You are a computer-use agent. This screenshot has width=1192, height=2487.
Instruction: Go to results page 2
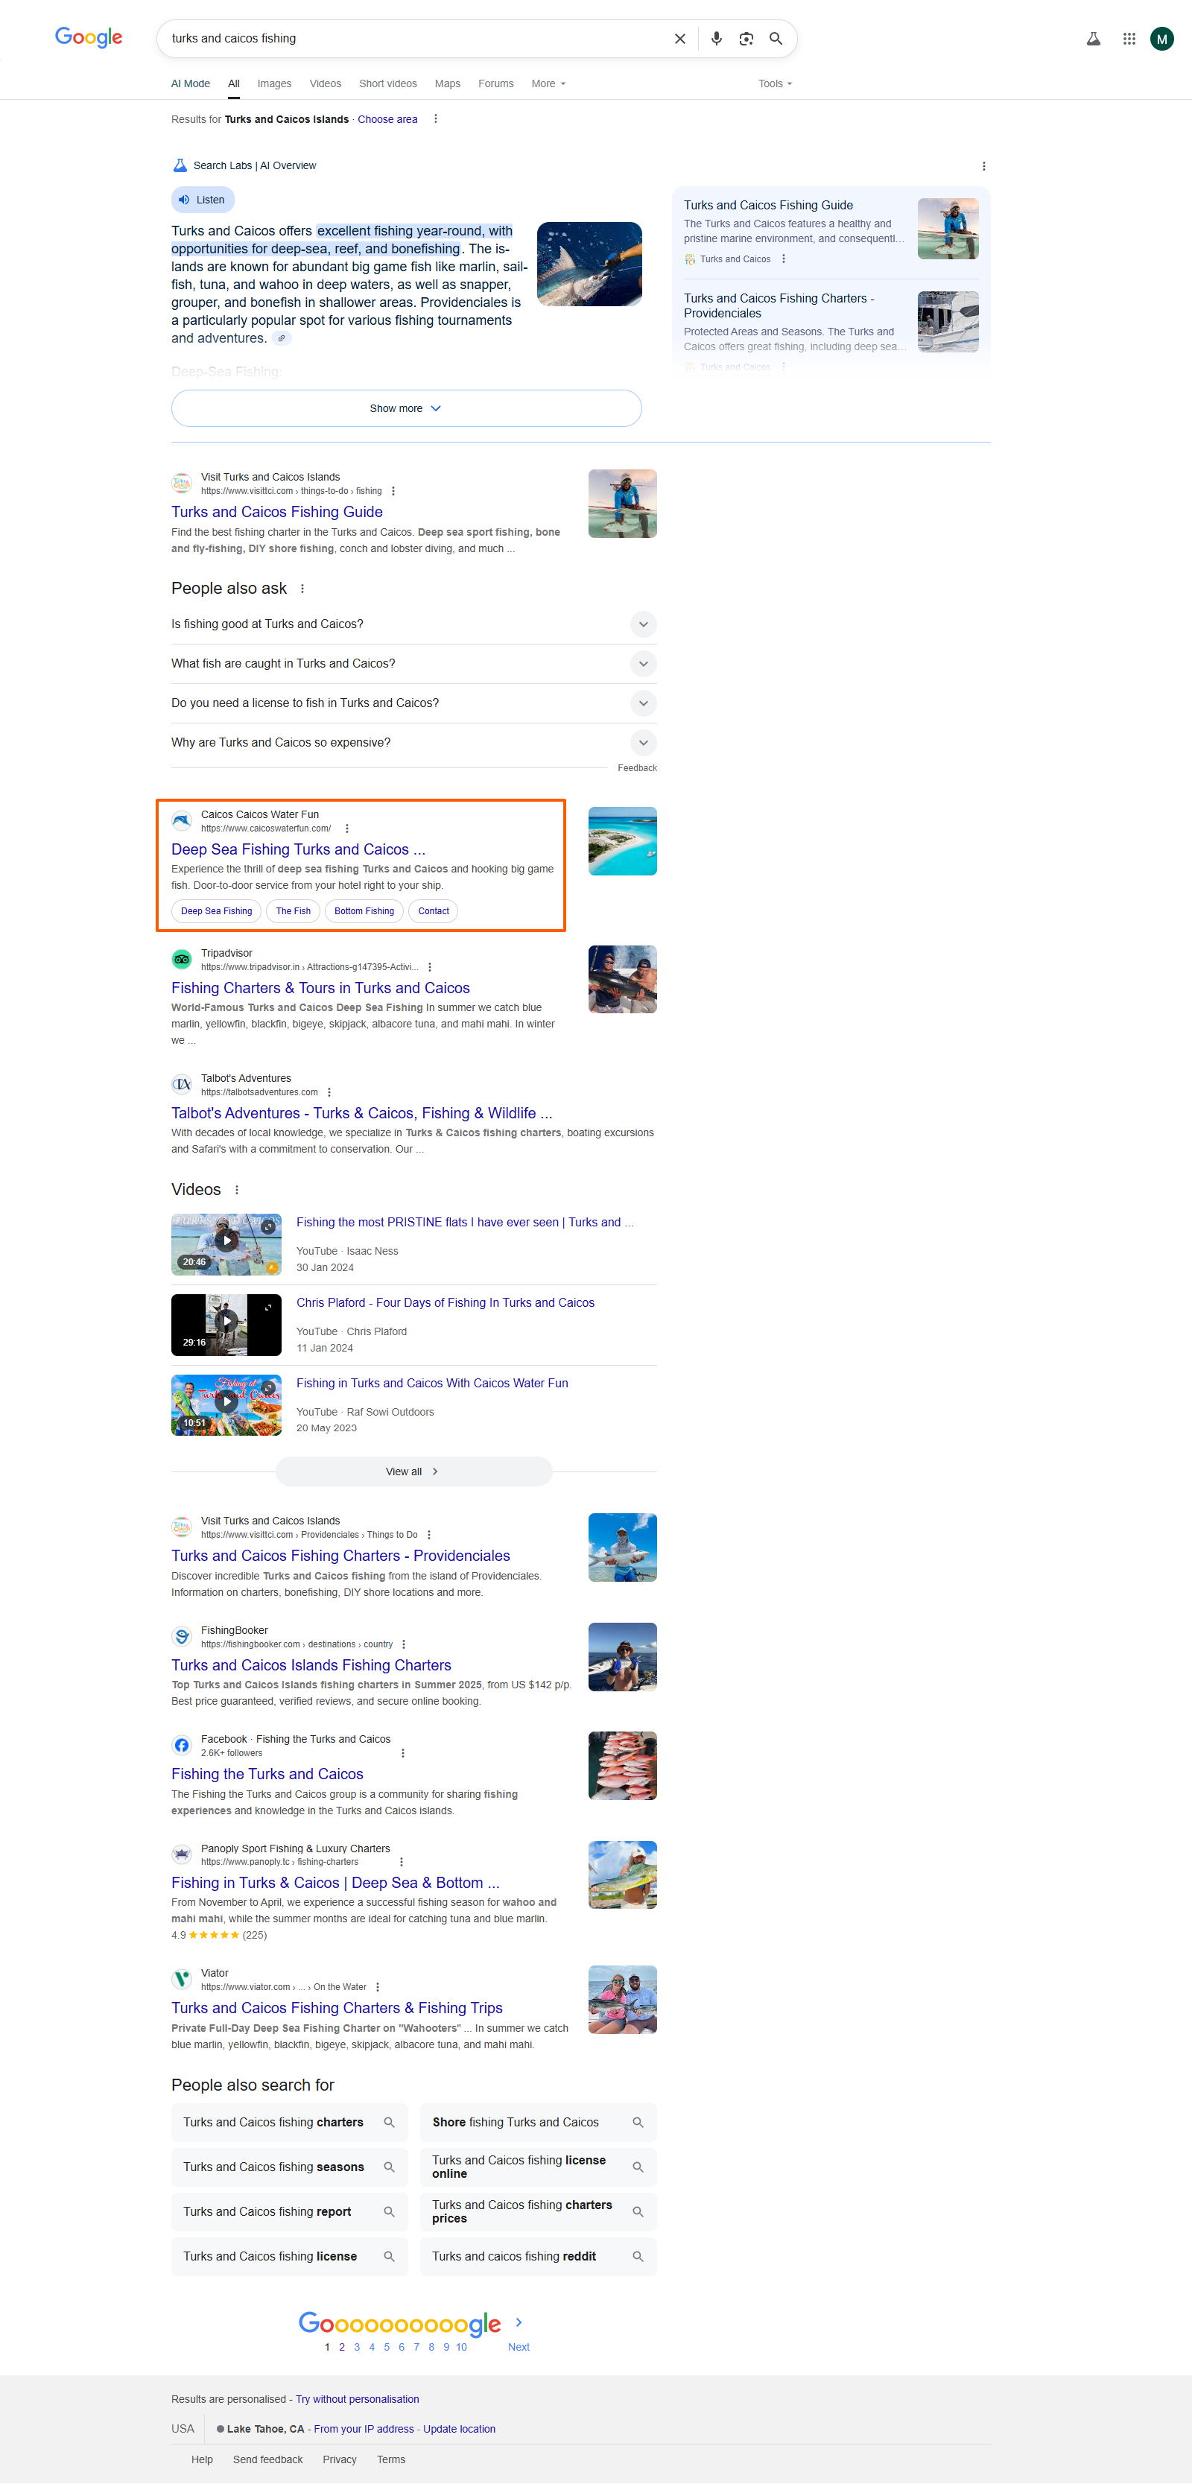(342, 2347)
